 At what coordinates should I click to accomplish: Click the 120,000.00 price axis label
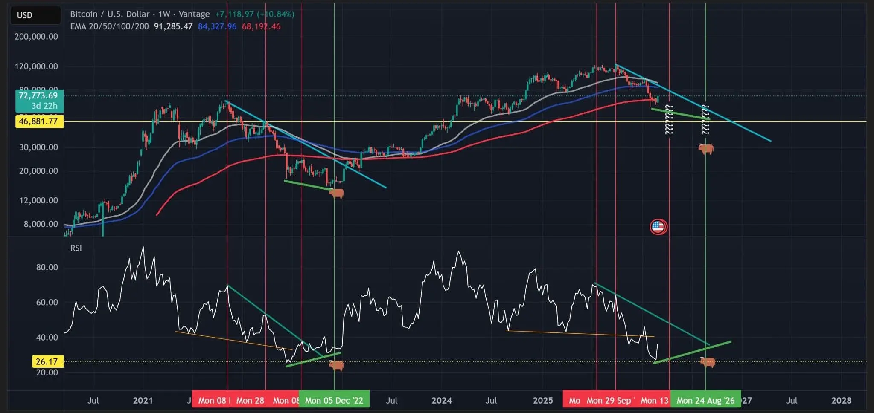point(36,66)
